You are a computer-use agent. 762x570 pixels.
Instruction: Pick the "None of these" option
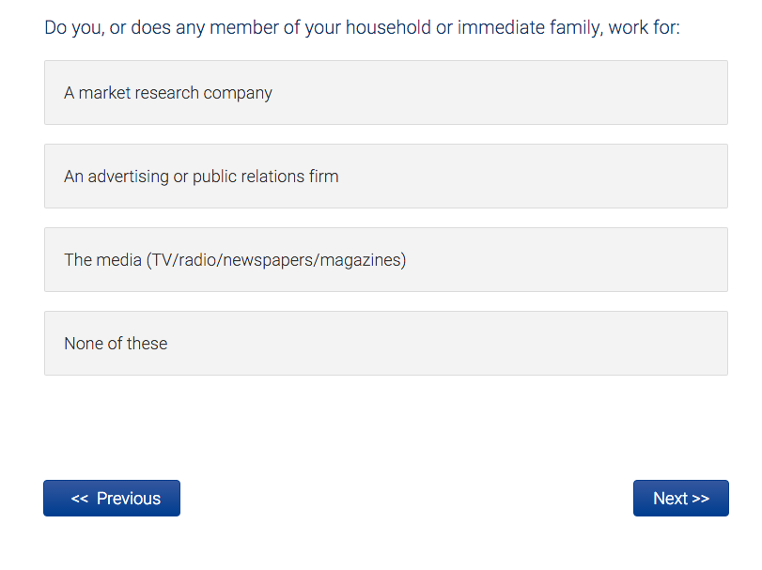click(x=385, y=344)
